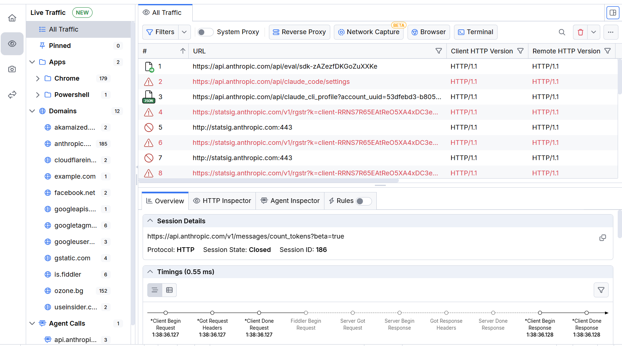Click the Client Done Response timeline marker

click(586, 313)
